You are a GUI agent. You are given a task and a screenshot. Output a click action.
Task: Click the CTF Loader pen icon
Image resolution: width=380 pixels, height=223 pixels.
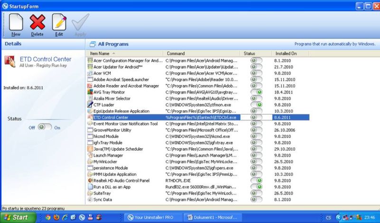click(90, 105)
